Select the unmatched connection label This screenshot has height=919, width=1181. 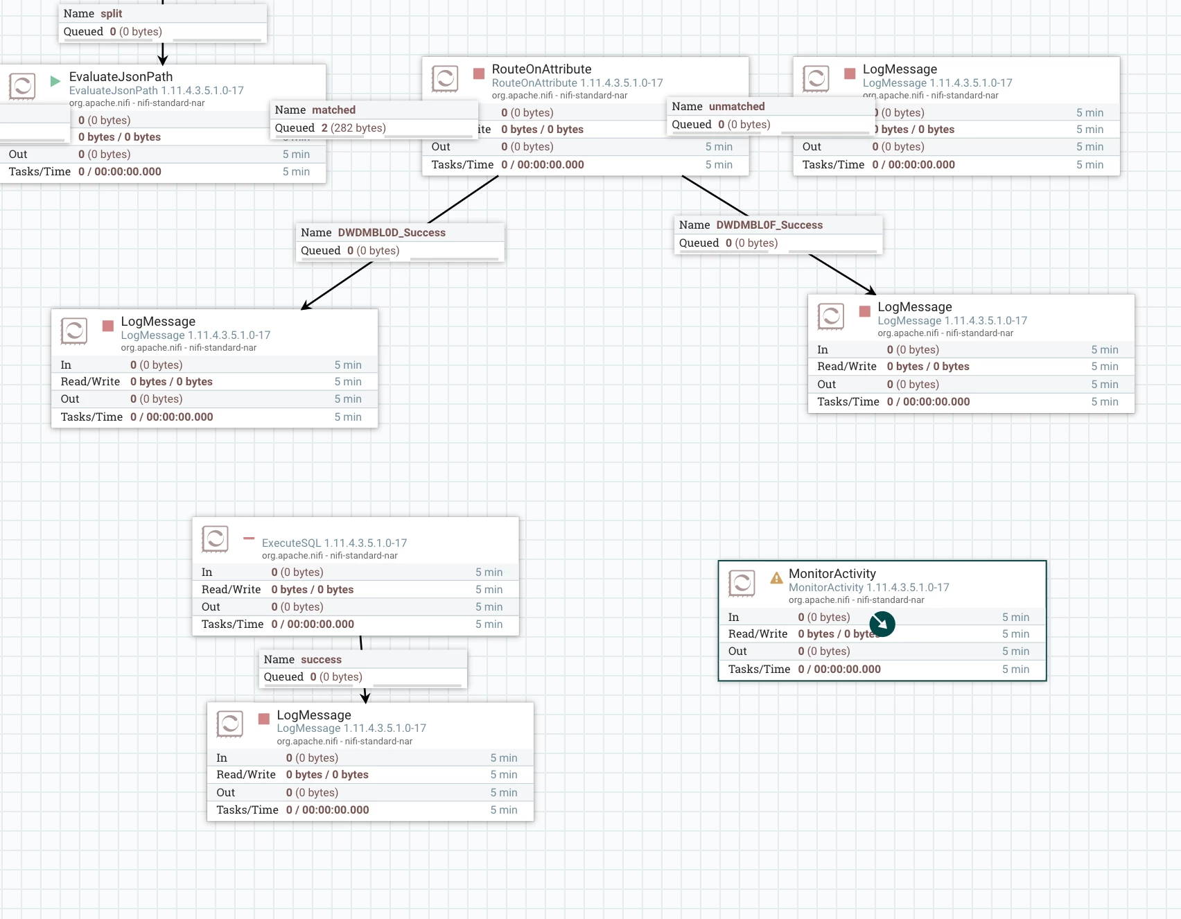(770, 116)
